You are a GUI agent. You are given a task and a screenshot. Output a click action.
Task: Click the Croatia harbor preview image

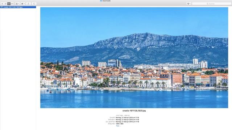134,58
